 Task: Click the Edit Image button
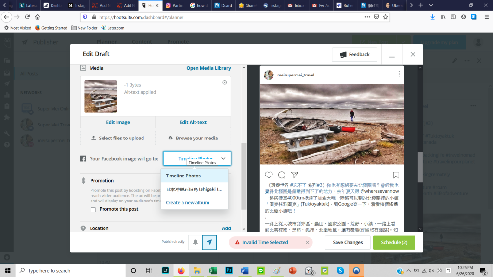pyautogui.click(x=118, y=122)
